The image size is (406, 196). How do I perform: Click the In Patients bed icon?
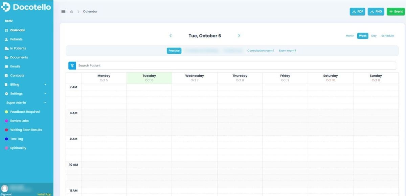pos(6,49)
